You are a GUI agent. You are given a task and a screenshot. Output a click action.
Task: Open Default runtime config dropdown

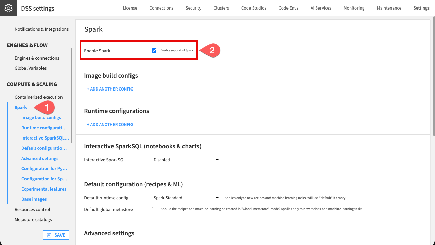[187, 198]
